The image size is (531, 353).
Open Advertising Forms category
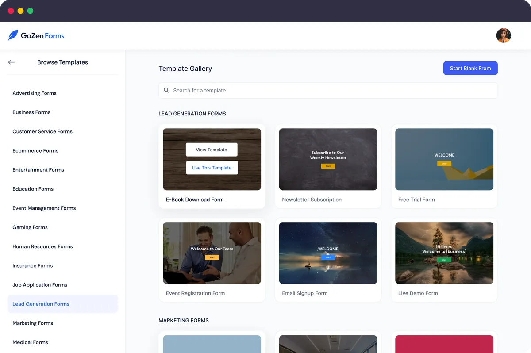35,93
